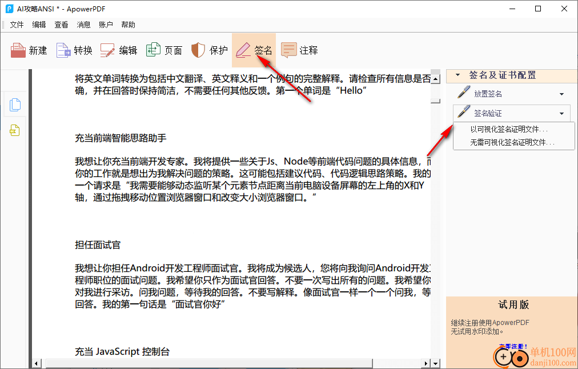Click the ApowerPDF app logo in title bar
This screenshot has width=578, height=369.
point(9,9)
